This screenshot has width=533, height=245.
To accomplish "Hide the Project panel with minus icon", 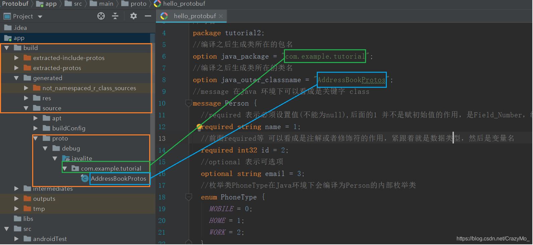I will tap(148, 16).
